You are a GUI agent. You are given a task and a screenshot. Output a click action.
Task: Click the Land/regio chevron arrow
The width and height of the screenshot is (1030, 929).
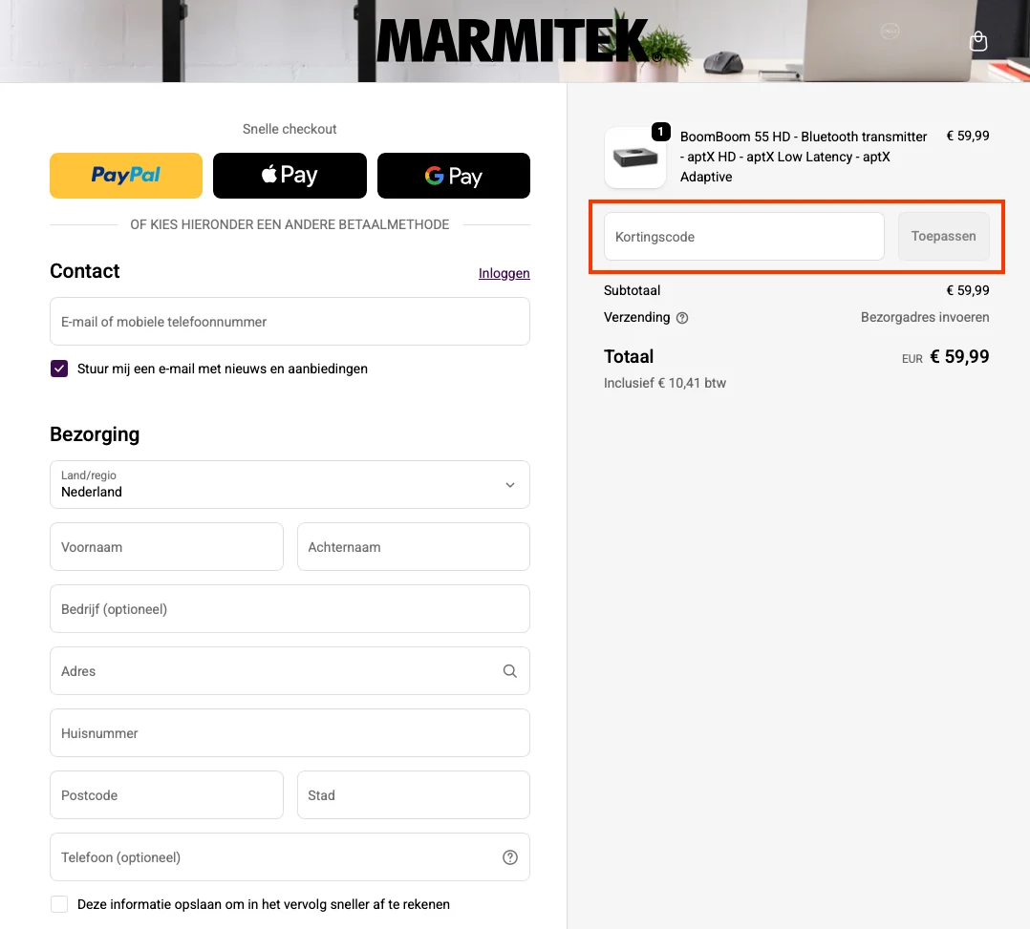pyautogui.click(x=509, y=485)
